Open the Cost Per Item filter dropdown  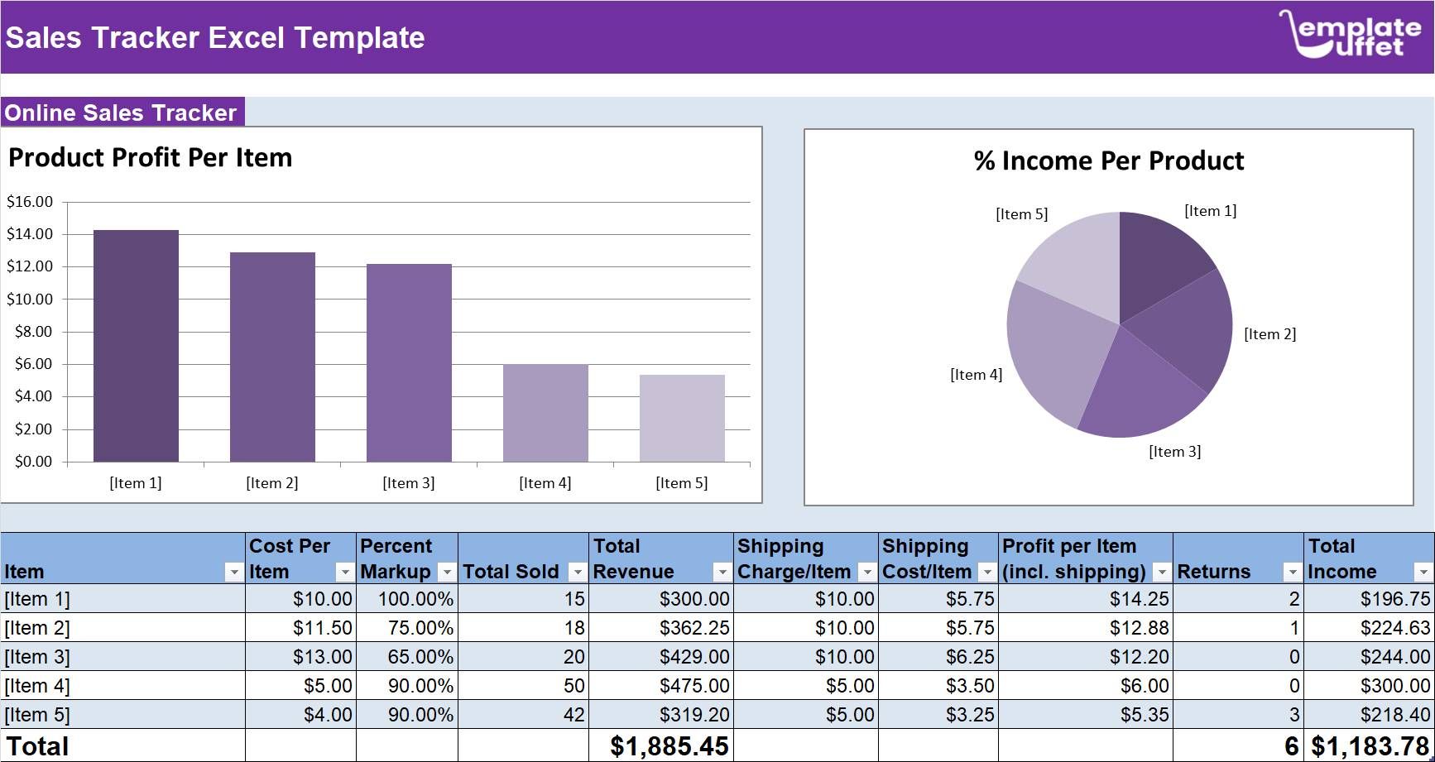(345, 572)
